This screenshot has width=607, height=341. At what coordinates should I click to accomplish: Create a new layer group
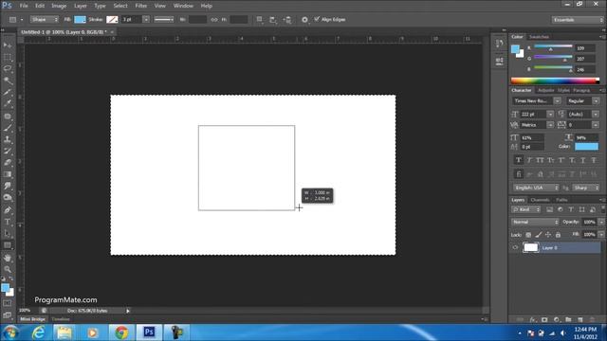click(x=568, y=320)
